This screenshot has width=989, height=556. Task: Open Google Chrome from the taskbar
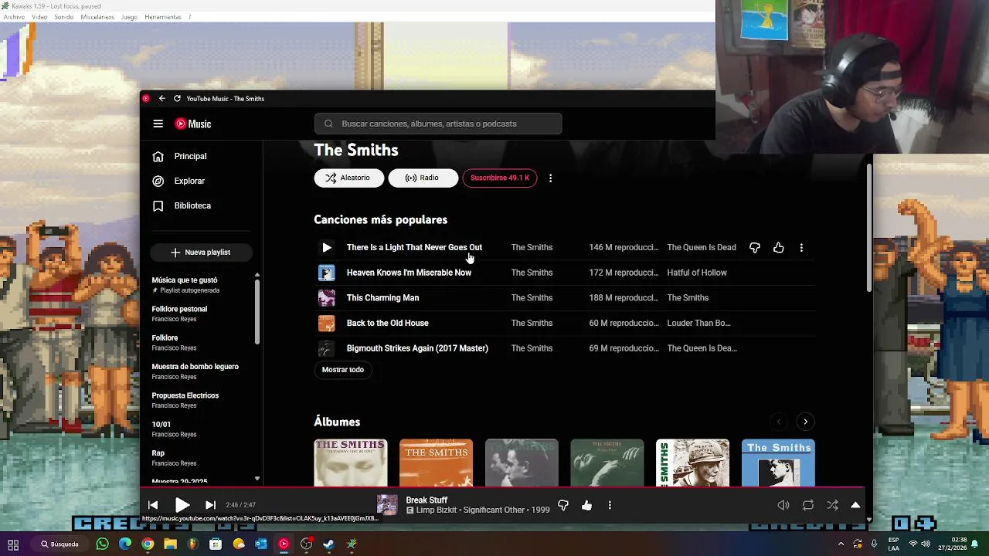click(148, 544)
